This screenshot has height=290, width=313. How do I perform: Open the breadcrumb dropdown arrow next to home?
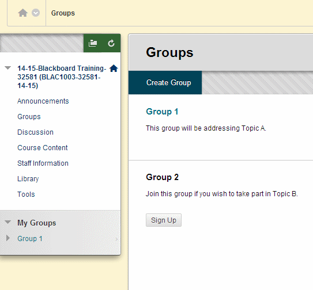pos(36,13)
